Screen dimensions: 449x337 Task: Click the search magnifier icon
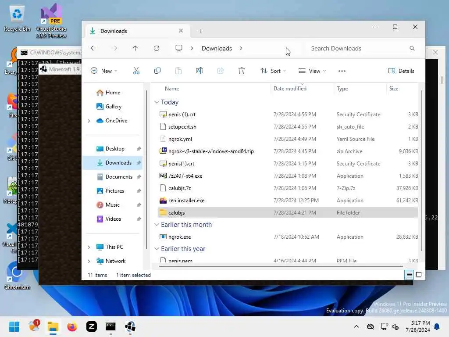pyautogui.click(x=412, y=48)
